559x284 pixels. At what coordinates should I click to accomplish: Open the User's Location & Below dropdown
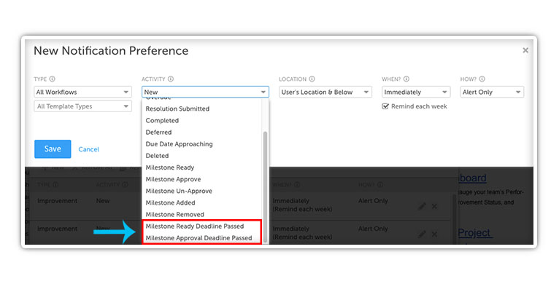coord(325,92)
